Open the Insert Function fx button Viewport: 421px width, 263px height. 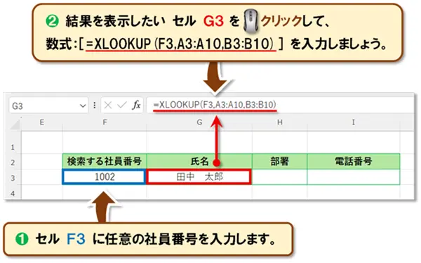(136, 105)
